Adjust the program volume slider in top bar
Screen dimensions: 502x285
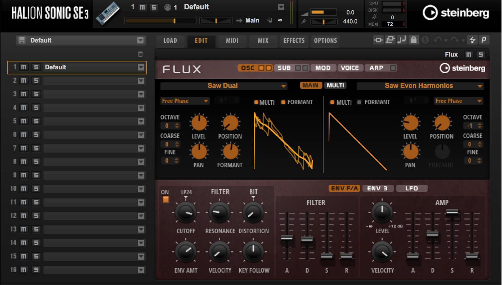(160, 21)
